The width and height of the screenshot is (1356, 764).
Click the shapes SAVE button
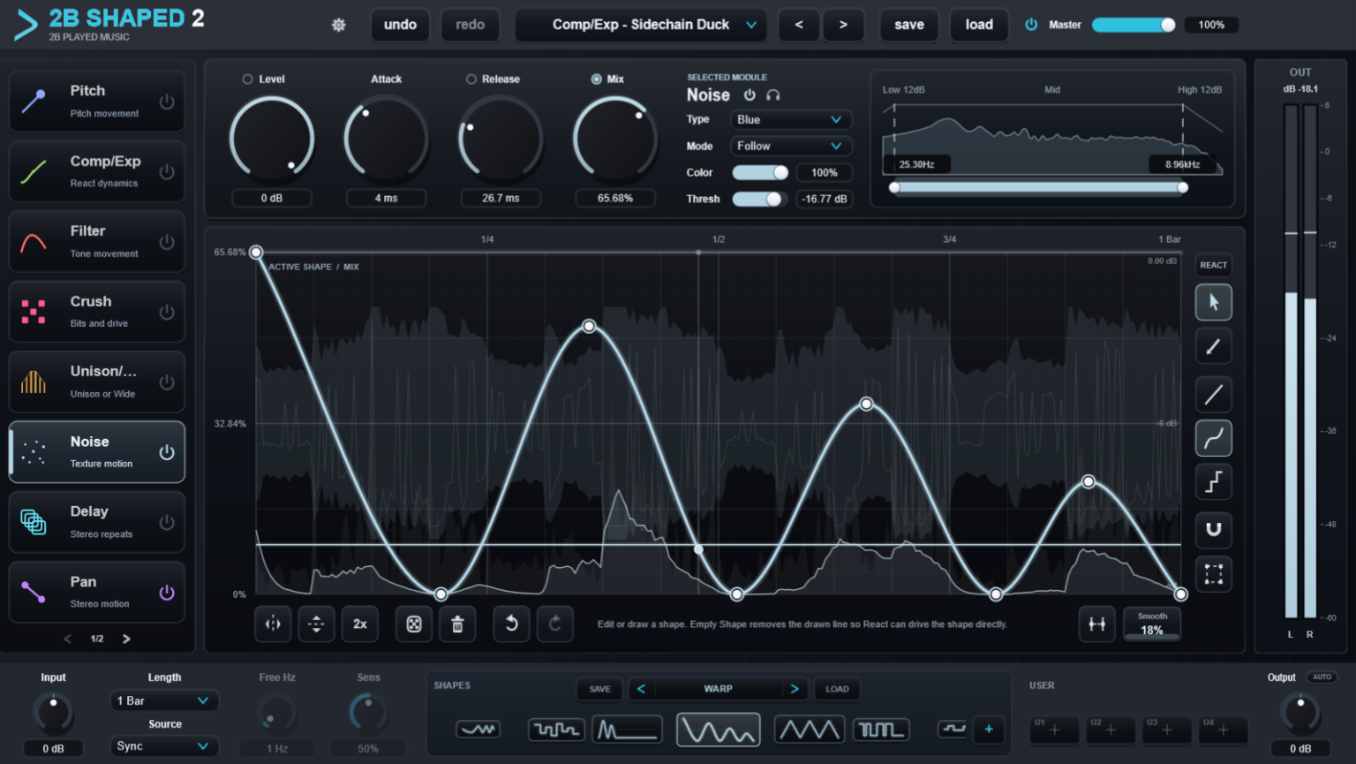click(600, 689)
